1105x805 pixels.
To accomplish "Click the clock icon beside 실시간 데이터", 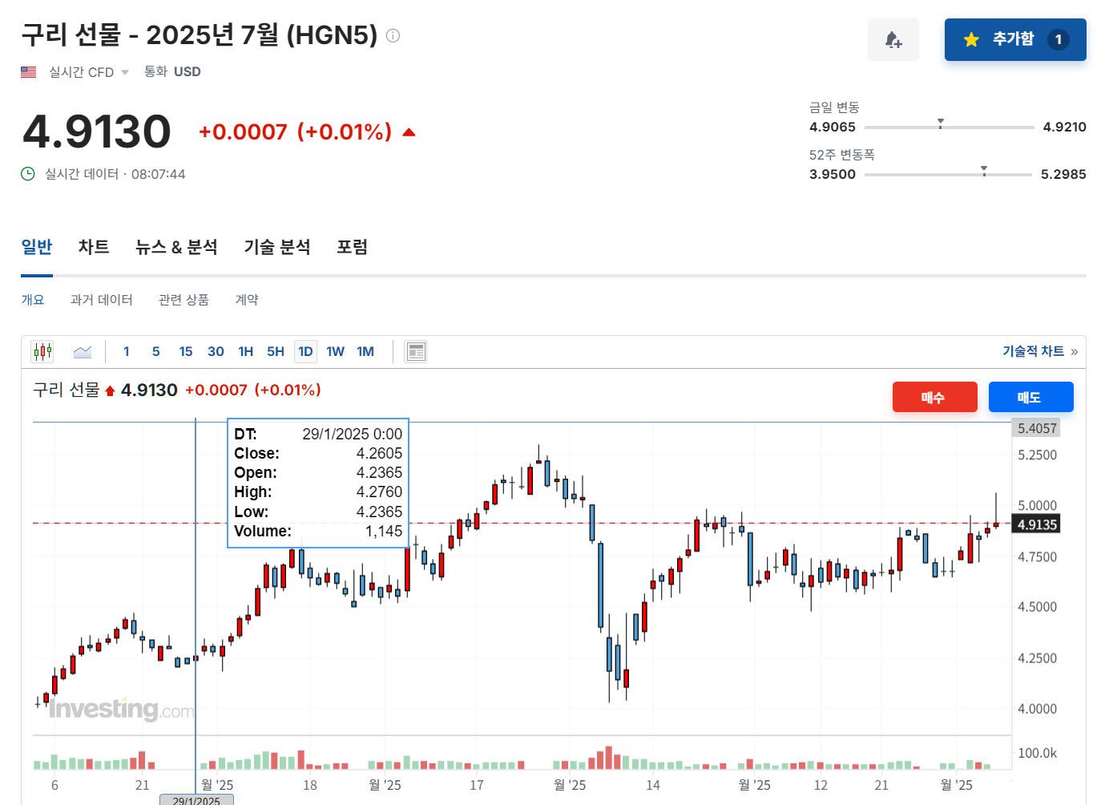I will coord(26,173).
